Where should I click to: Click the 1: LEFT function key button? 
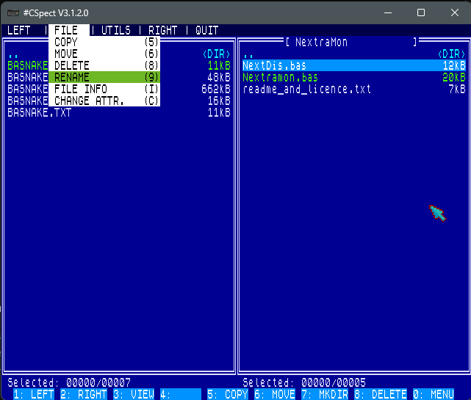[34, 394]
